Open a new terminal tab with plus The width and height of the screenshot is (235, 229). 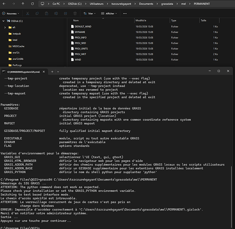[52, 72]
